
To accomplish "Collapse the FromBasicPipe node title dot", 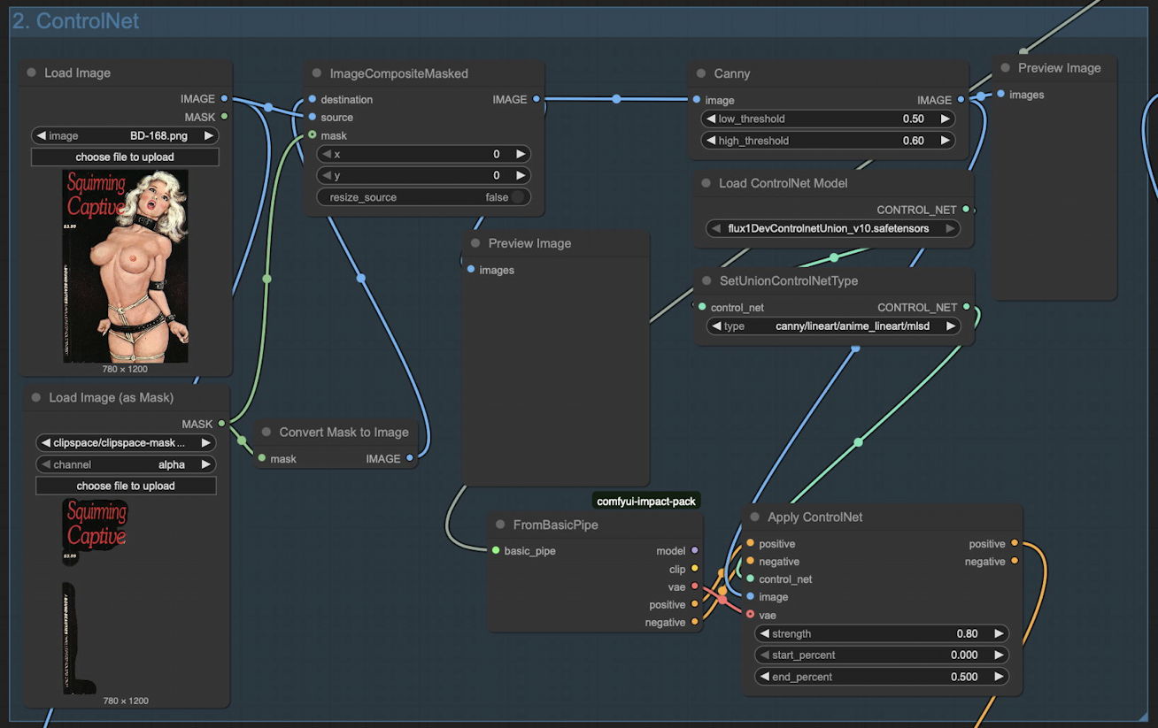I will coord(501,525).
